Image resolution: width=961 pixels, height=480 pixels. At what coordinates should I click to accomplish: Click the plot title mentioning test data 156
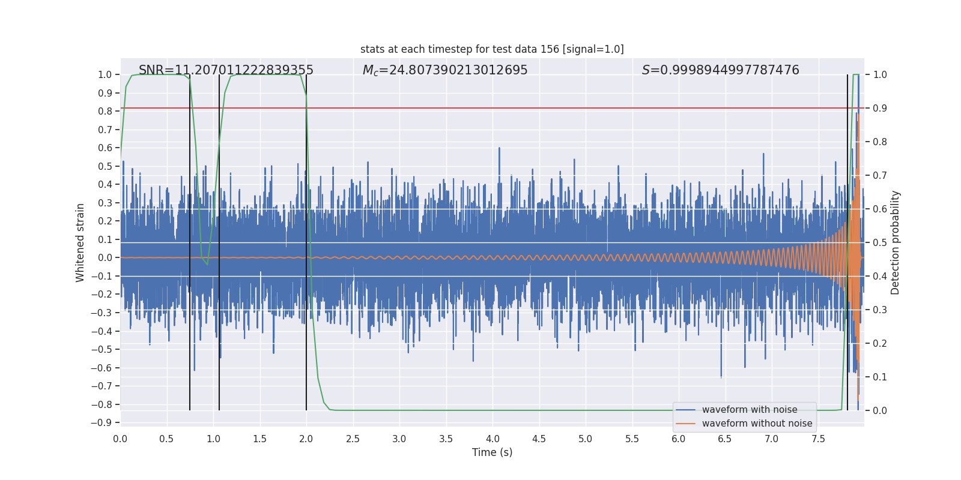[492, 49]
